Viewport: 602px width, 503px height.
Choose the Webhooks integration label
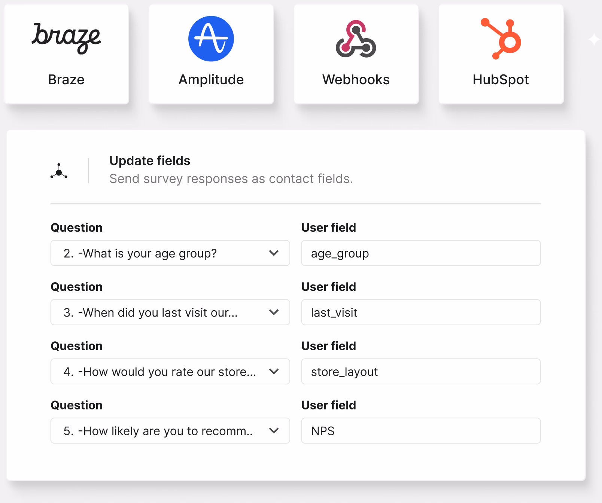pyautogui.click(x=356, y=80)
